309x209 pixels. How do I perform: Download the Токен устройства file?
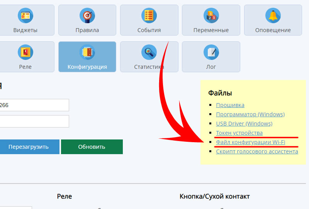[239, 133]
